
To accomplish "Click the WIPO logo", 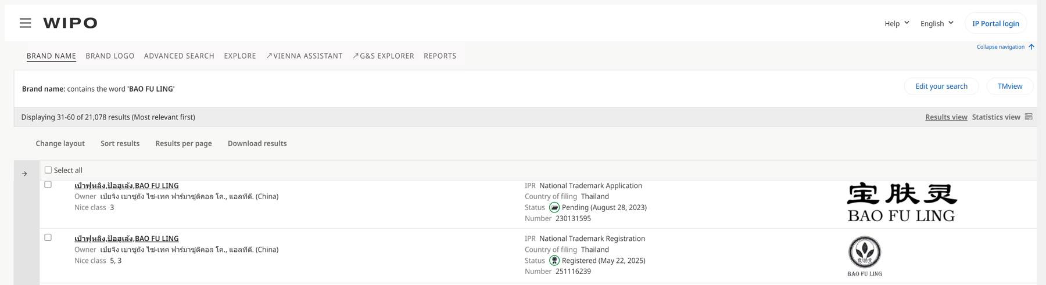I will tap(70, 23).
